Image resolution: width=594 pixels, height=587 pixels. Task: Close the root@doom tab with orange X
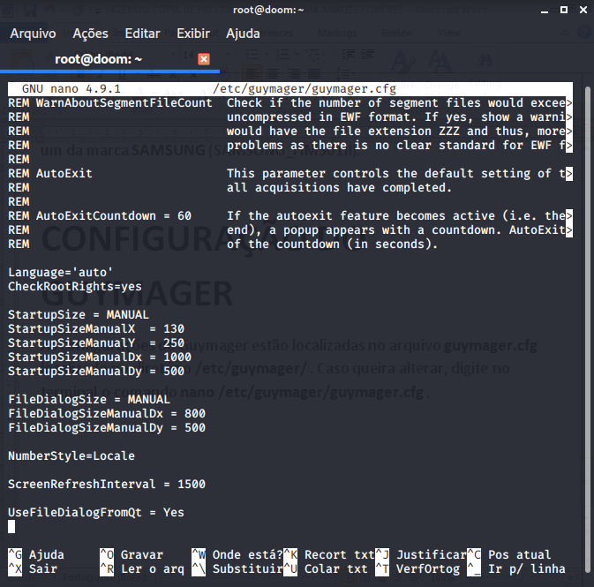pos(204,59)
